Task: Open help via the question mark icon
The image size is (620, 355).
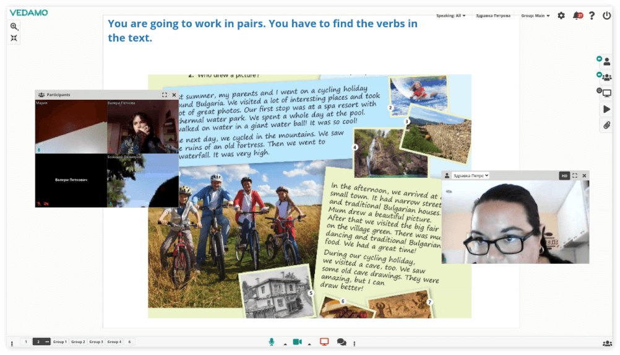Action: 592,15
